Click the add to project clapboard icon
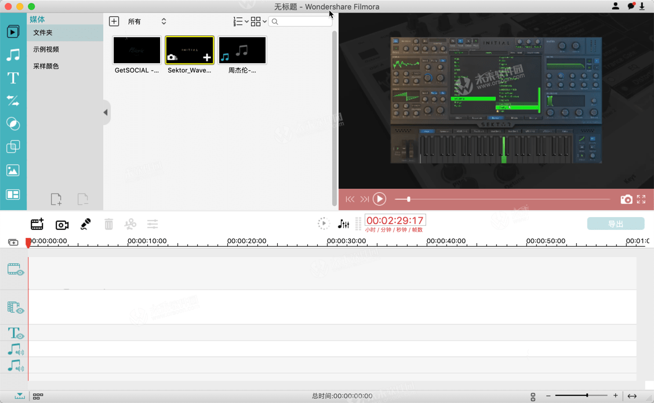Viewport: 654px width, 403px height. click(37, 224)
